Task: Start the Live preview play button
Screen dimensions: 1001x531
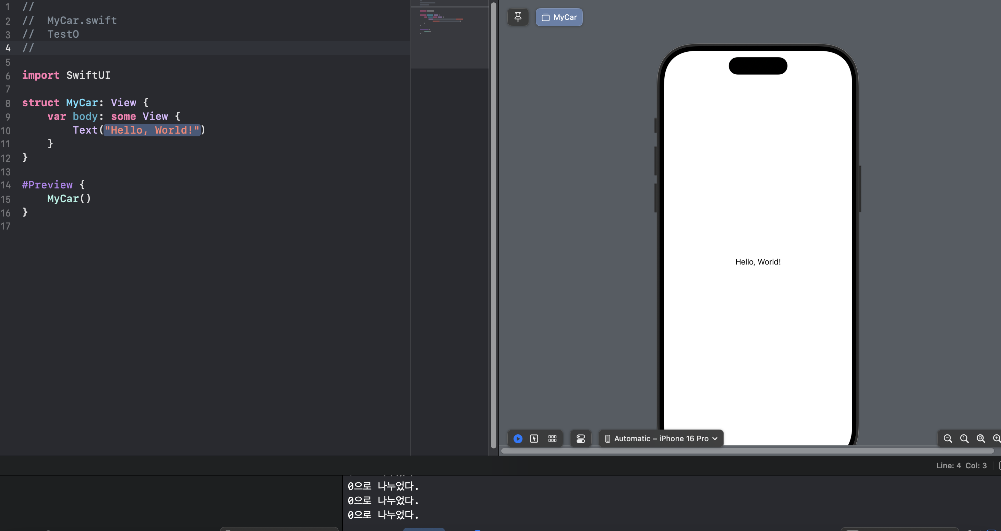Action: tap(518, 439)
